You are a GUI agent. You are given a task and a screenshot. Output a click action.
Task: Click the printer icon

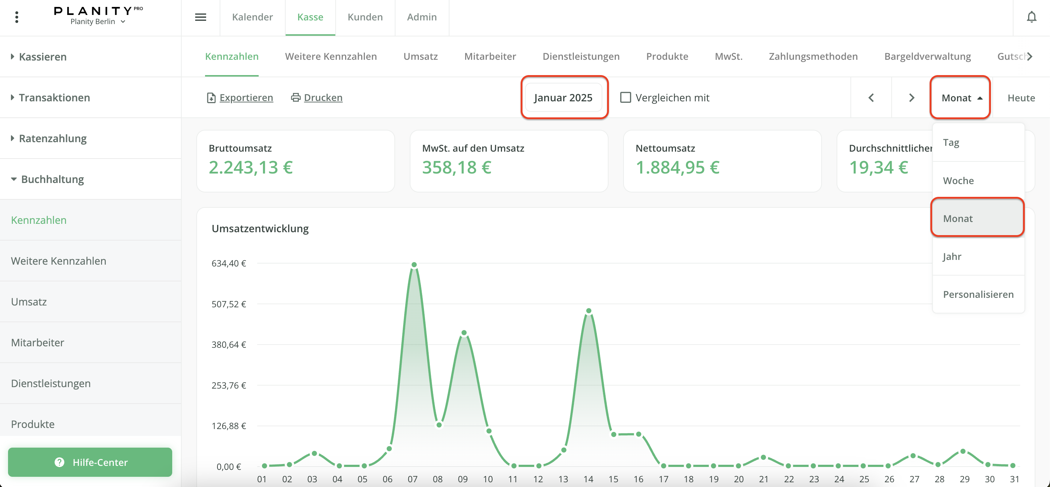[x=296, y=97]
